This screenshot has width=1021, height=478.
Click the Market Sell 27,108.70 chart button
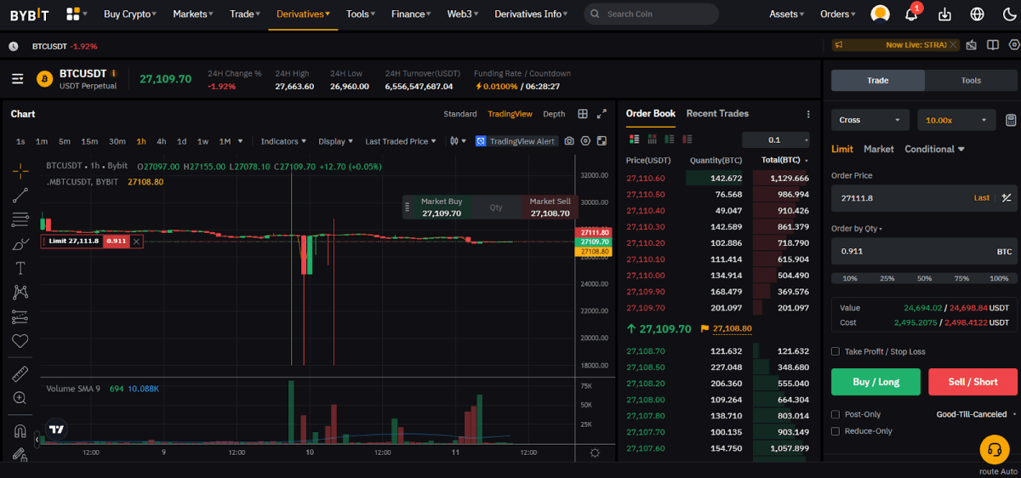(x=550, y=208)
